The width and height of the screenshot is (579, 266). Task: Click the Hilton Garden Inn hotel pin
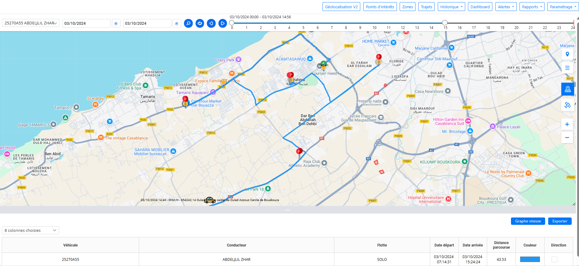[468, 121]
